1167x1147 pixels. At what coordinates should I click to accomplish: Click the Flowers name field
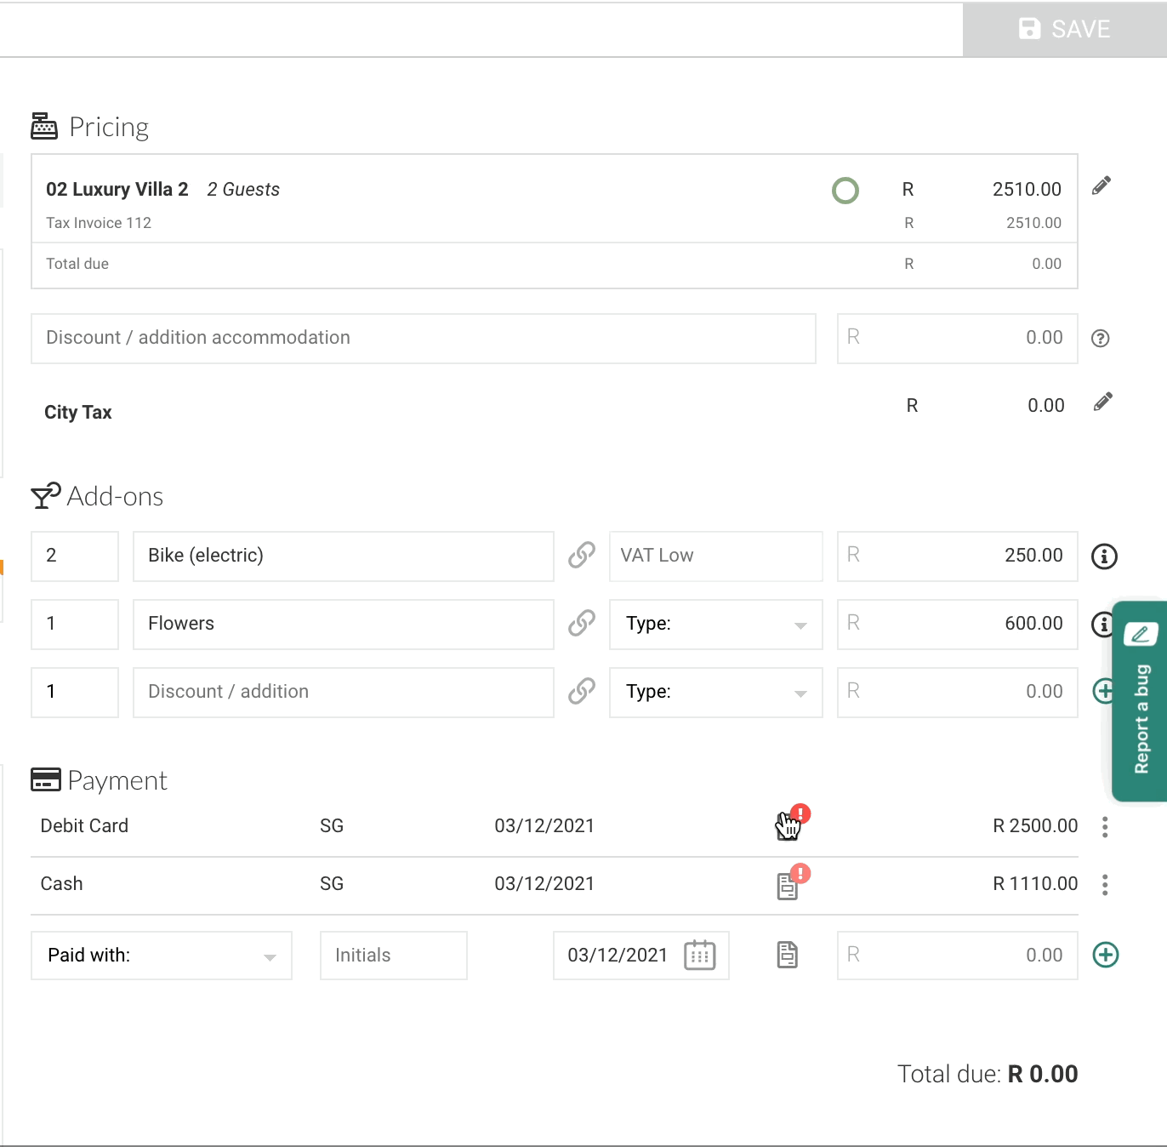[x=344, y=625]
